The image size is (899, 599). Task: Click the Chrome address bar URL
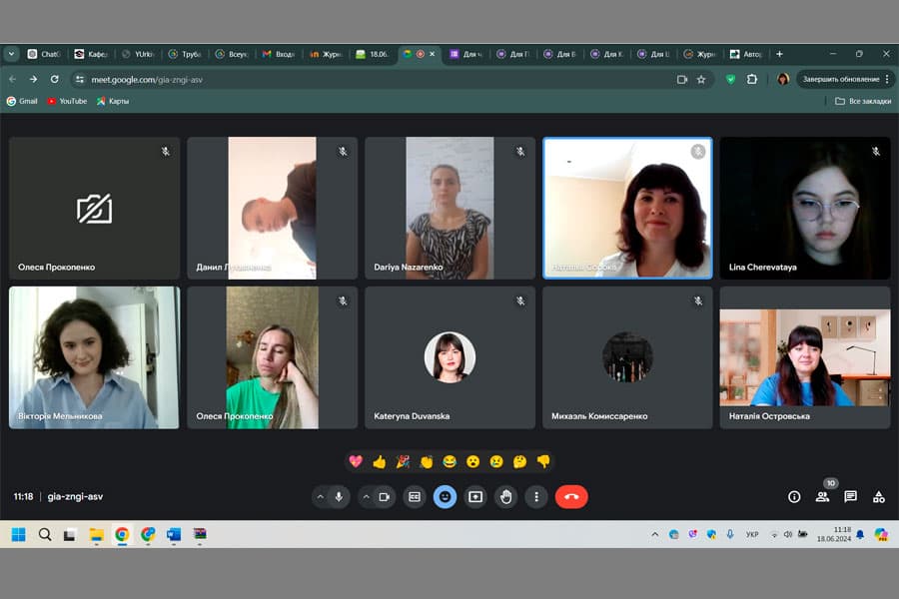click(147, 80)
